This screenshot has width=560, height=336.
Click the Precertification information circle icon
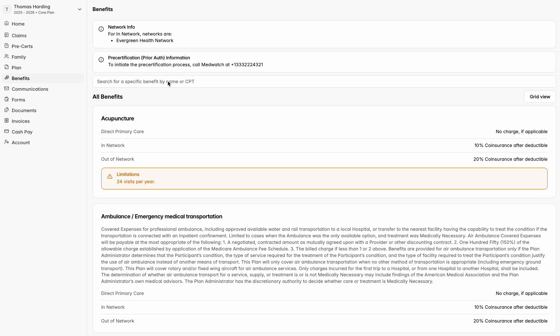101,60
